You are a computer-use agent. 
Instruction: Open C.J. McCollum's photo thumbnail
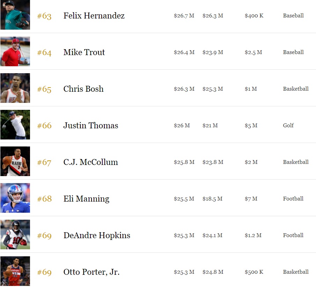click(15, 161)
